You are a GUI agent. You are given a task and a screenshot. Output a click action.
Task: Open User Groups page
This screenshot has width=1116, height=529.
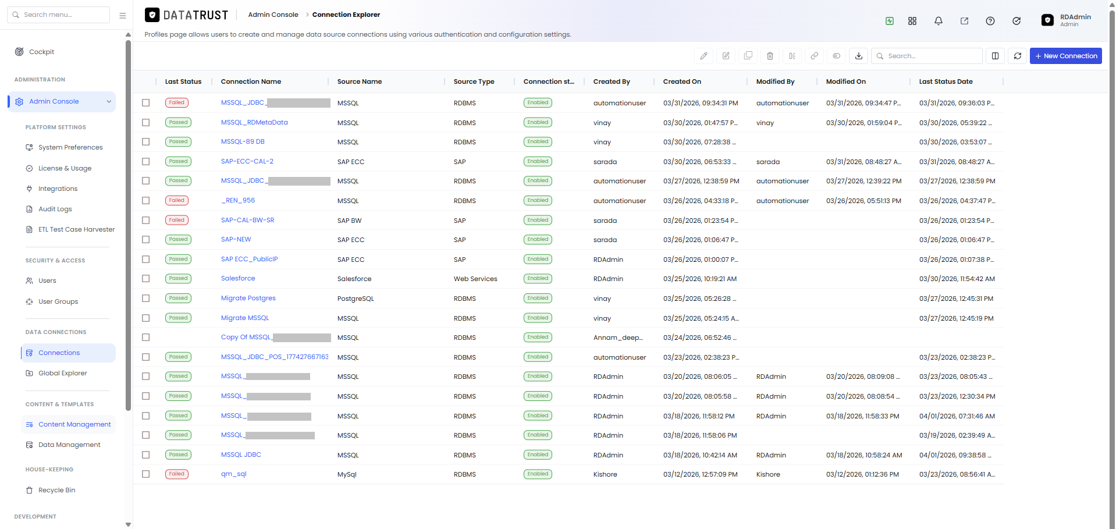click(58, 301)
